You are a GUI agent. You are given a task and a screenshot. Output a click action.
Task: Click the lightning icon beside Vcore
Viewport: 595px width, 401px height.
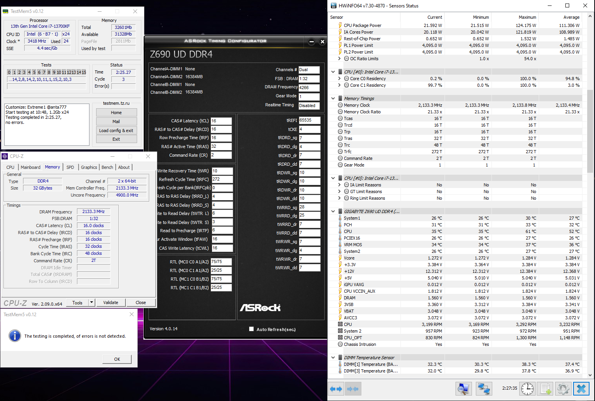pos(340,258)
